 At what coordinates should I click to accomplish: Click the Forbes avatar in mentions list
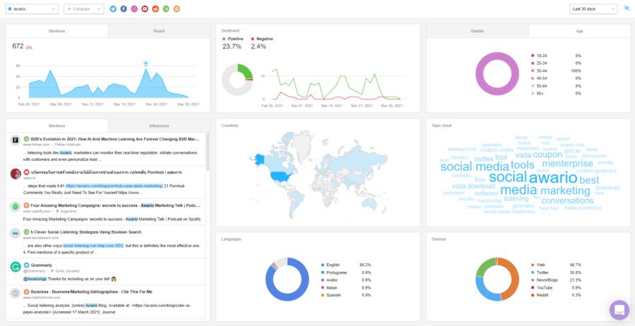[x=16, y=140]
